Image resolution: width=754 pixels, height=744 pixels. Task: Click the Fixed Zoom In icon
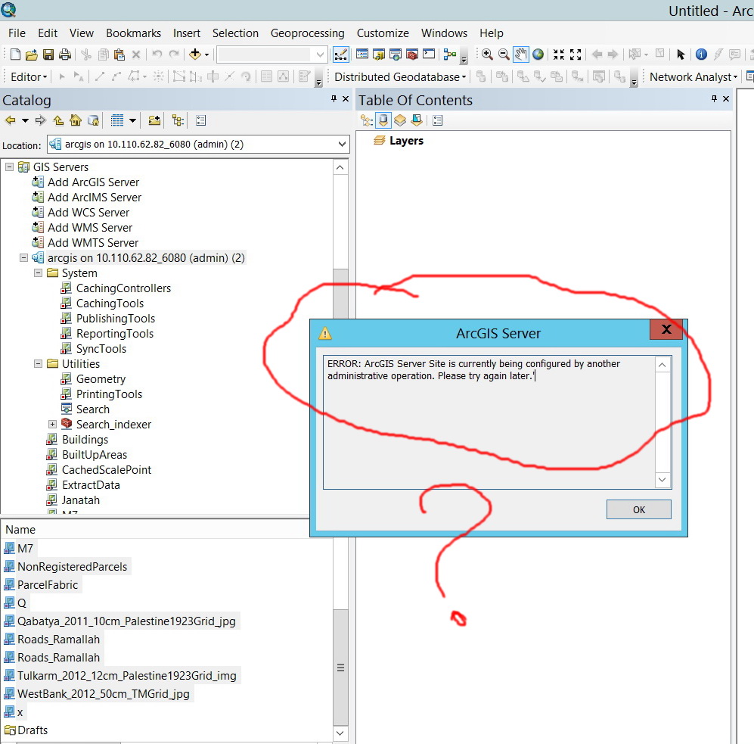point(558,54)
